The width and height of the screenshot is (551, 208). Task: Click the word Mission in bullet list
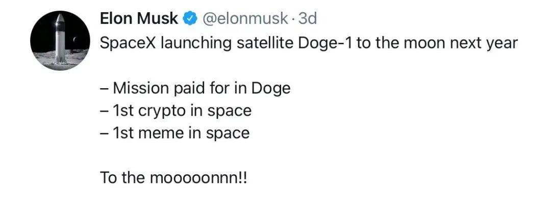coord(141,88)
